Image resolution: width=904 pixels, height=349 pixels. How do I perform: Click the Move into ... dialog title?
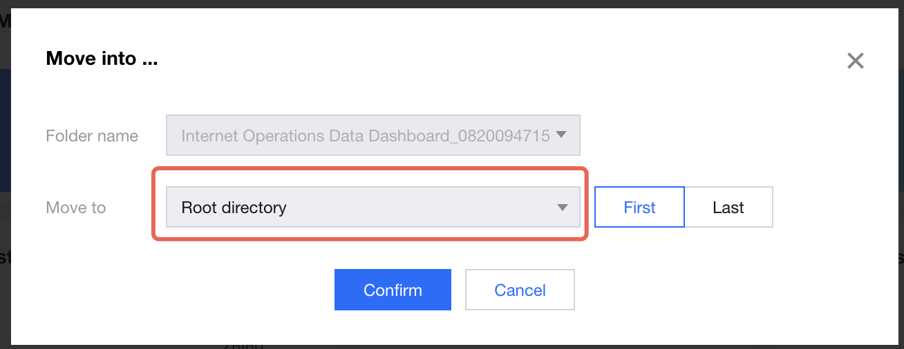click(102, 59)
